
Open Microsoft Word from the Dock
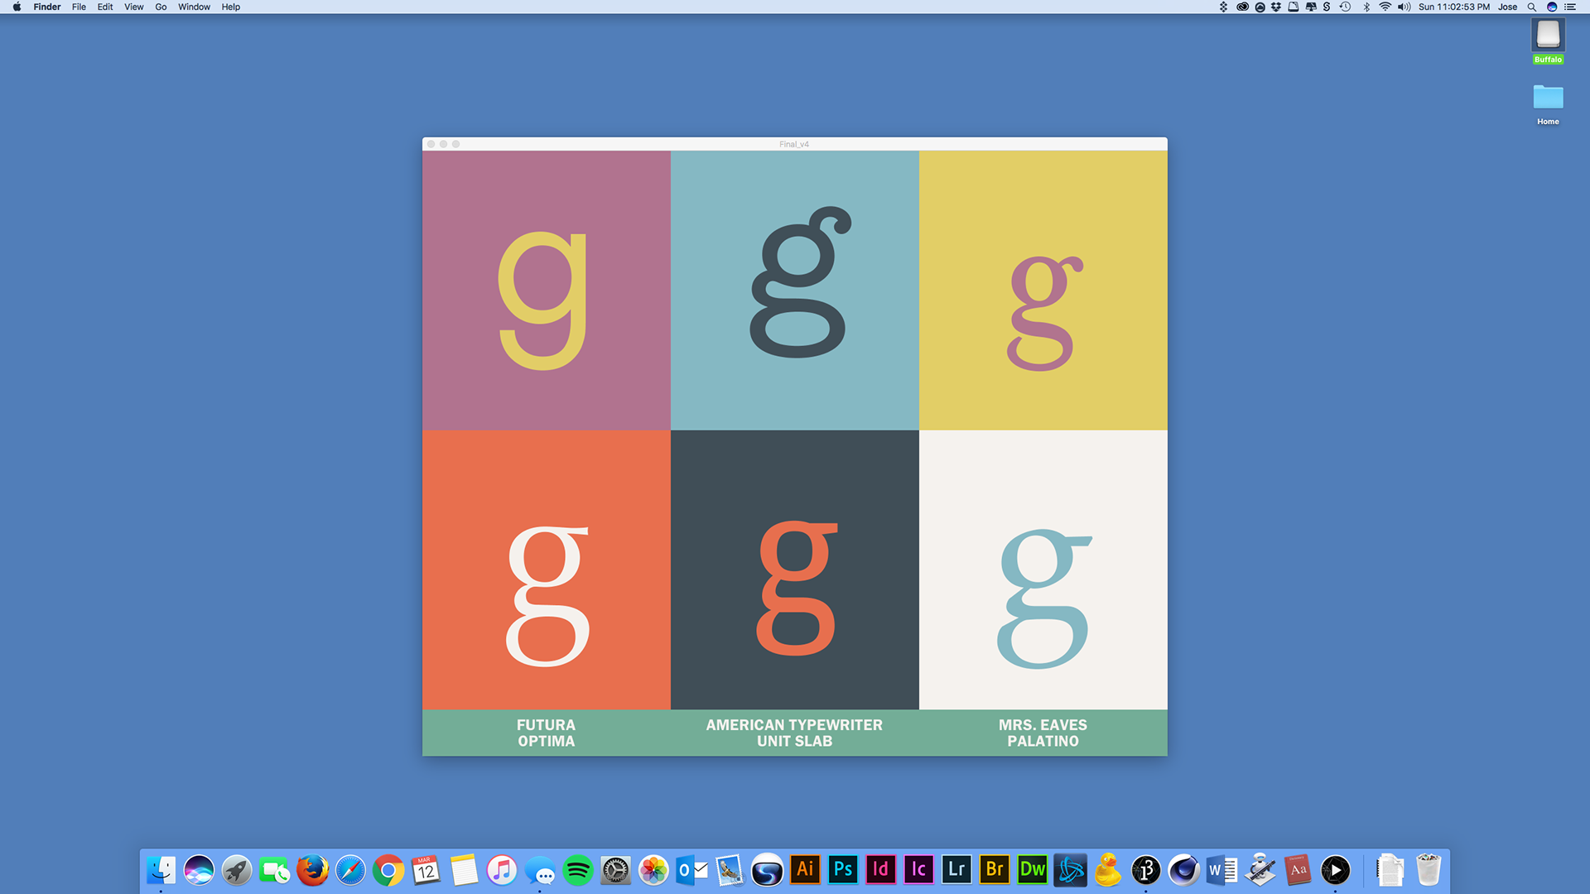coord(1221,870)
